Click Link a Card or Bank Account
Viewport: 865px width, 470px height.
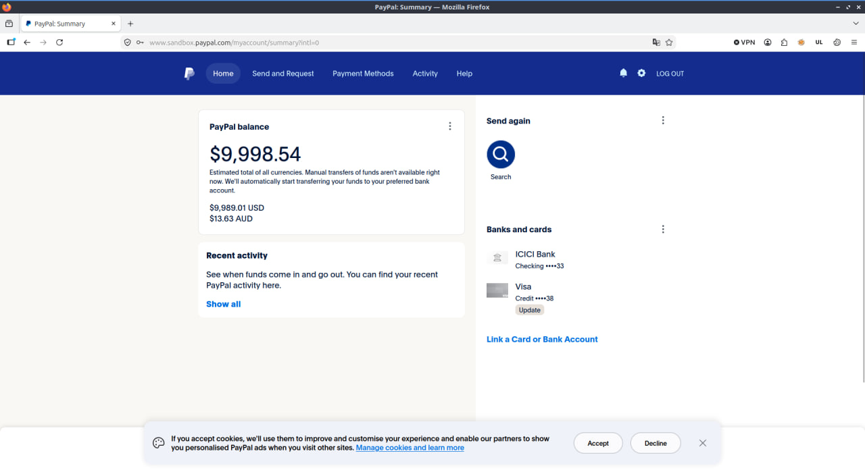(x=542, y=339)
